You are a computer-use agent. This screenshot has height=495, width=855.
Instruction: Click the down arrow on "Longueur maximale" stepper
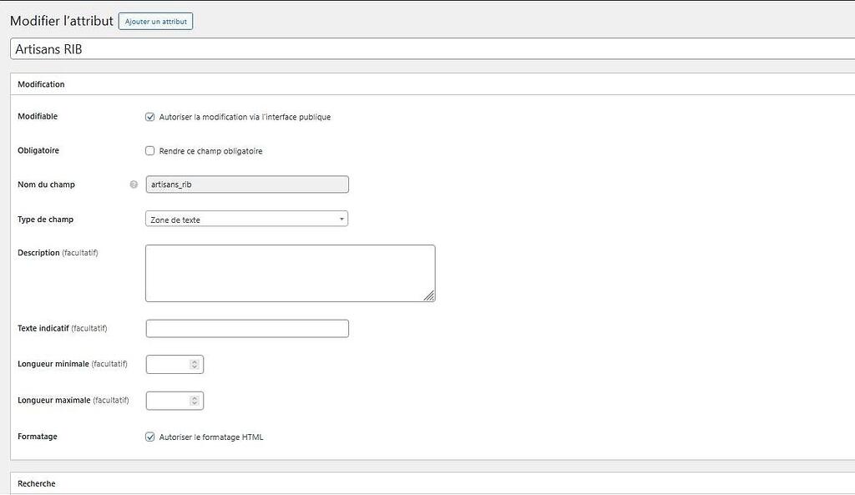[195, 403]
